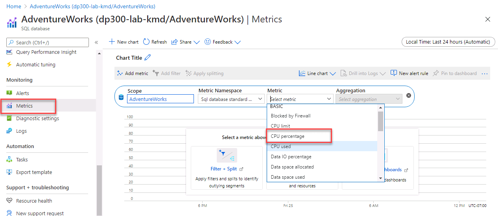
Task: Click the pencil icon to edit Chart Title
Action: point(148,58)
